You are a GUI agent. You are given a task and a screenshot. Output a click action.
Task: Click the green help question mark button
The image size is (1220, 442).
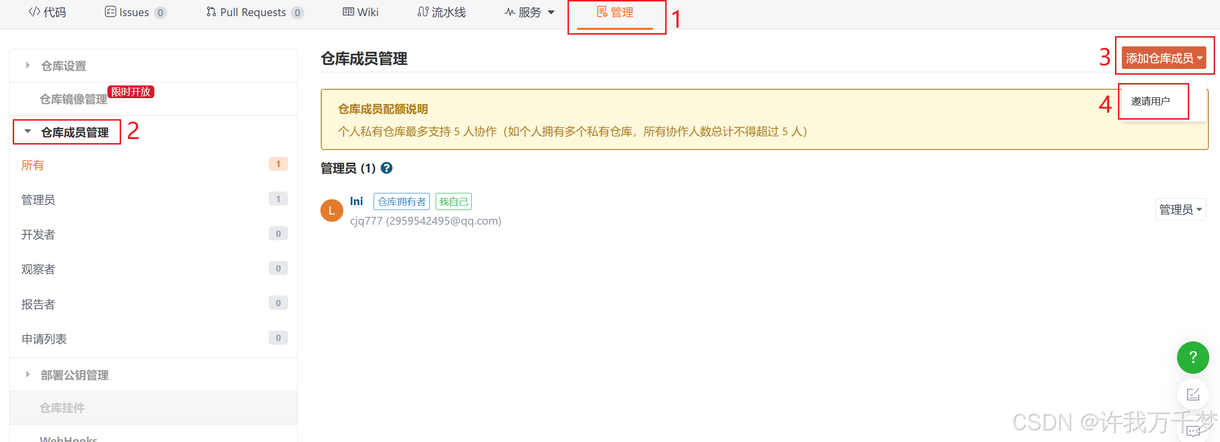click(x=1193, y=358)
